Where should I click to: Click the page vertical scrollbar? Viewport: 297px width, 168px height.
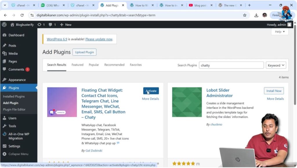(x=295, y=64)
